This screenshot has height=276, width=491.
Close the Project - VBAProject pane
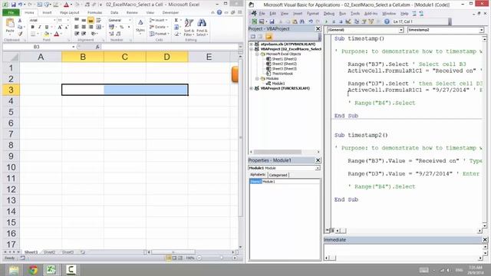[318, 29]
